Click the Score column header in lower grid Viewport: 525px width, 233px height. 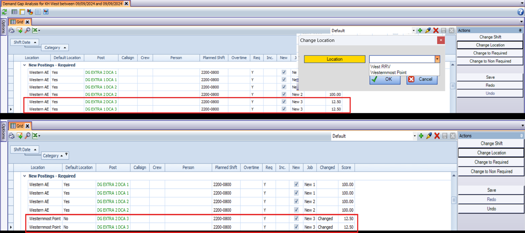(x=346, y=168)
